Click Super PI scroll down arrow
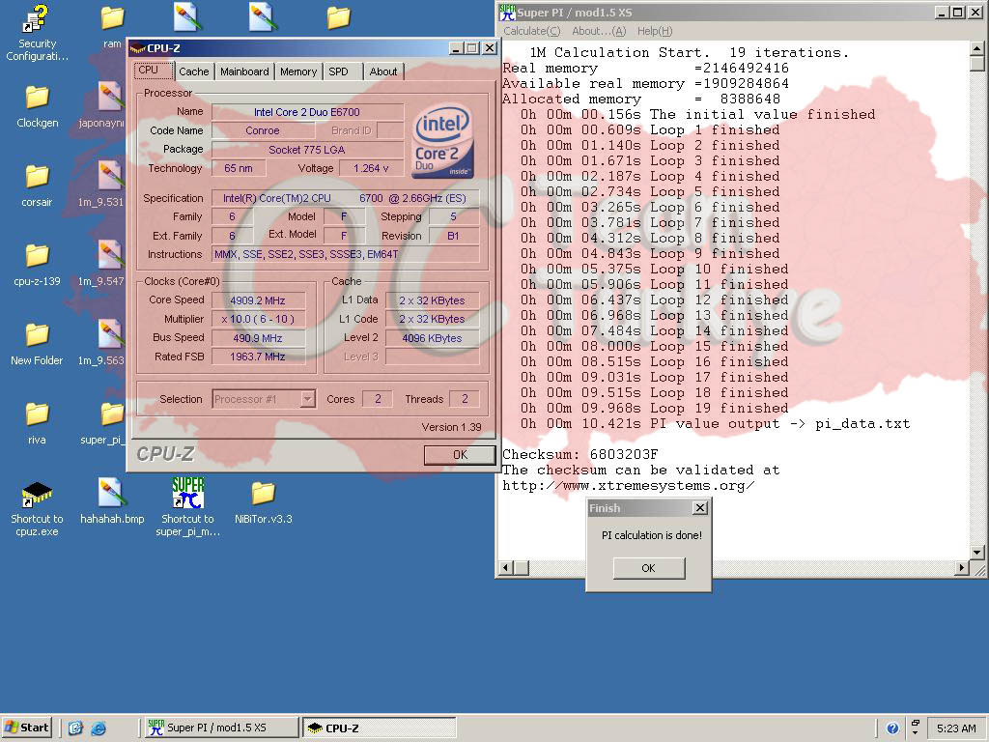Image resolution: width=989 pixels, height=742 pixels. (976, 553)
